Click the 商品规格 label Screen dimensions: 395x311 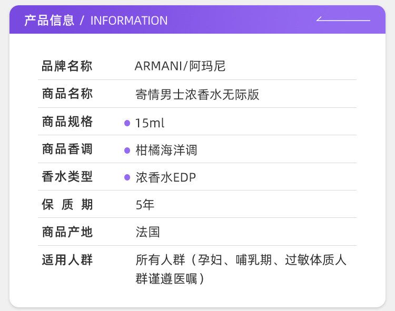pos(67,122)
